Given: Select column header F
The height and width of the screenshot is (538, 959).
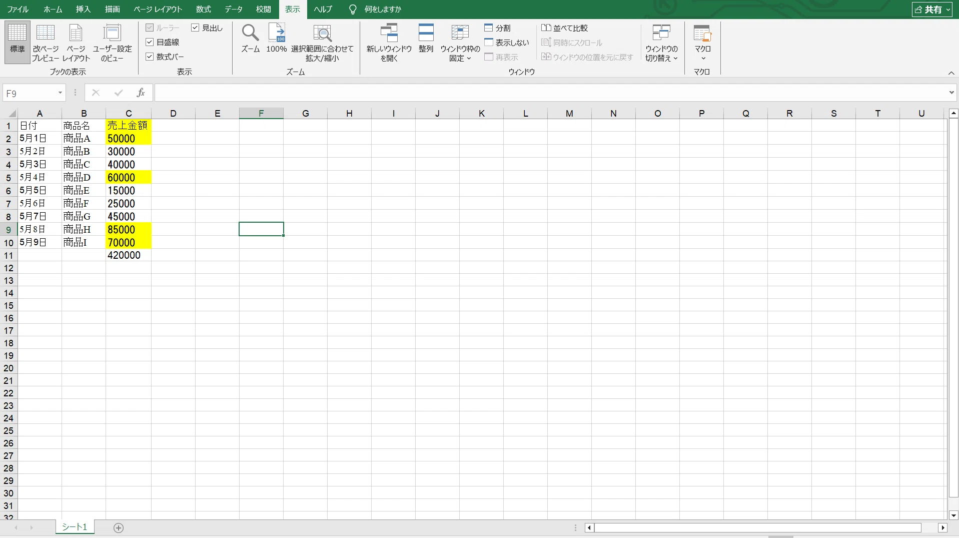Looking at the screenshot, I should (x=261, y=114).
